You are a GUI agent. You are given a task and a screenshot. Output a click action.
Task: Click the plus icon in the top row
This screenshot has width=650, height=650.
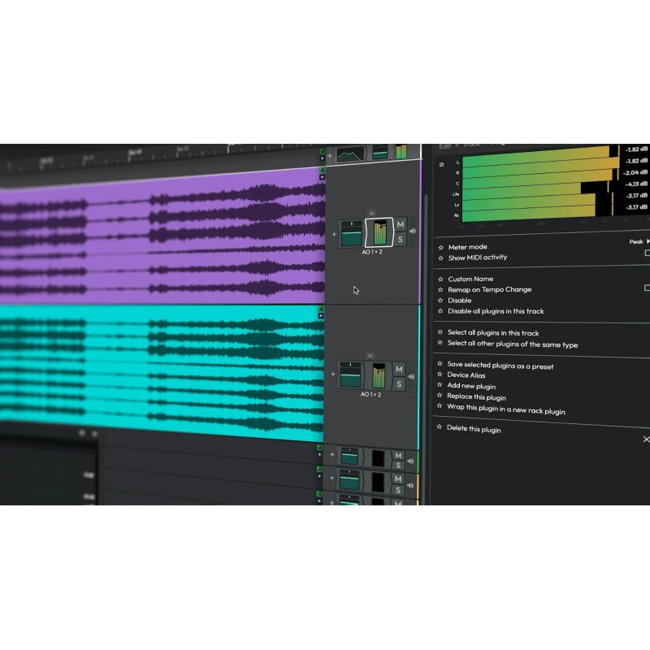click(x=330, y=156)
